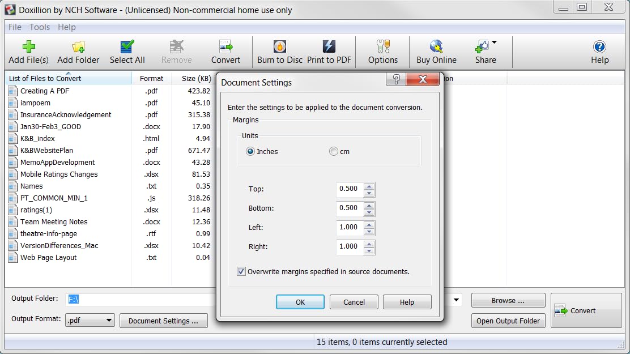Expand the Output Folder dropdown arrow
The image size is (630, 354).
pos(457,300)
